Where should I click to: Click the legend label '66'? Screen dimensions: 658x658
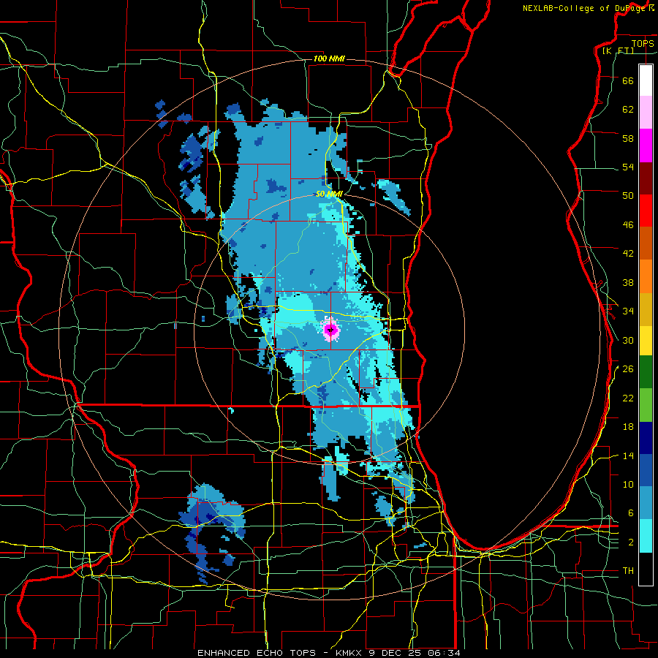coord(628,80)
